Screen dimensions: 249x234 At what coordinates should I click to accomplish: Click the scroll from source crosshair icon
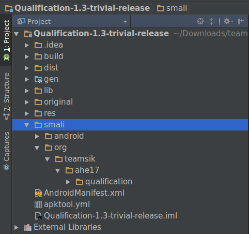click(200, 21)
